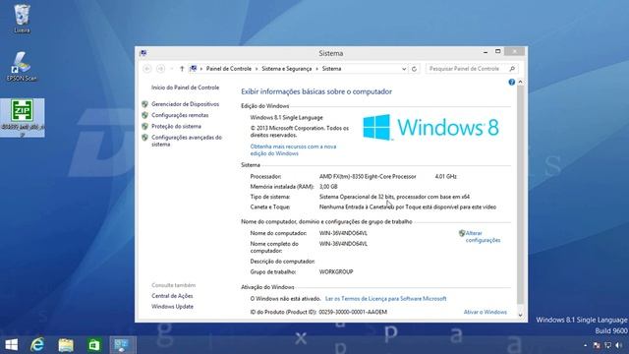The width and height of the screenshot is (629, 354).
Task: Open the address bar history dropdown
Action: tap(404, 69)
